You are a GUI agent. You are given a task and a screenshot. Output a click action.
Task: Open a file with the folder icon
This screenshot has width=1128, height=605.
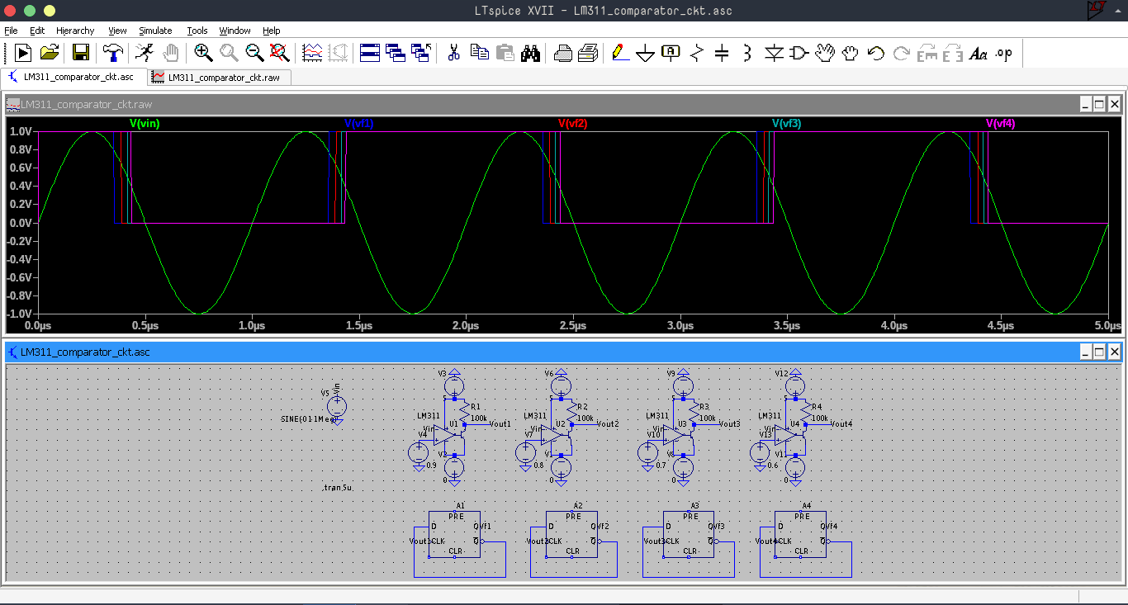(x=50, y=53)
